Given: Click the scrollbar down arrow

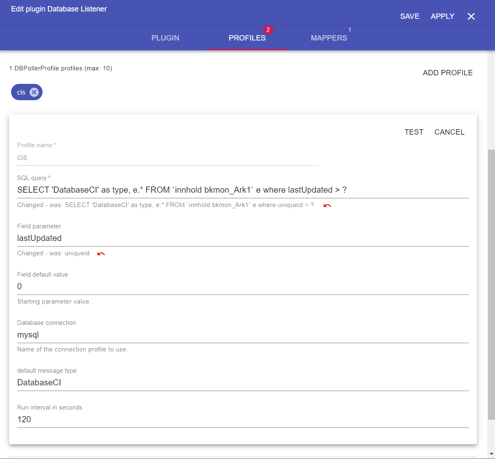Looking at the screenshot, I should 491,454.
